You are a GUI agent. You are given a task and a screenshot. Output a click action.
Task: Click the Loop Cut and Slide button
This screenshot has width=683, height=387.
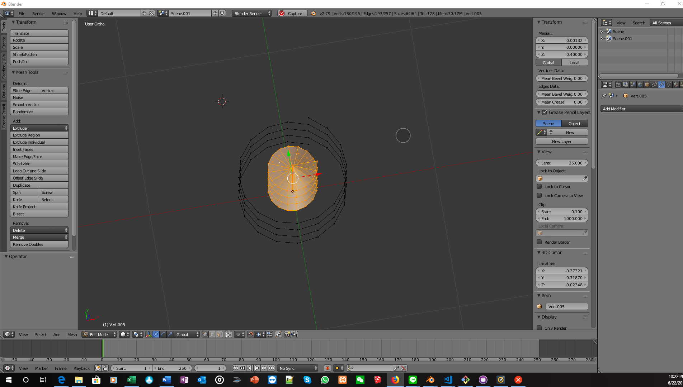coord(39,171)
